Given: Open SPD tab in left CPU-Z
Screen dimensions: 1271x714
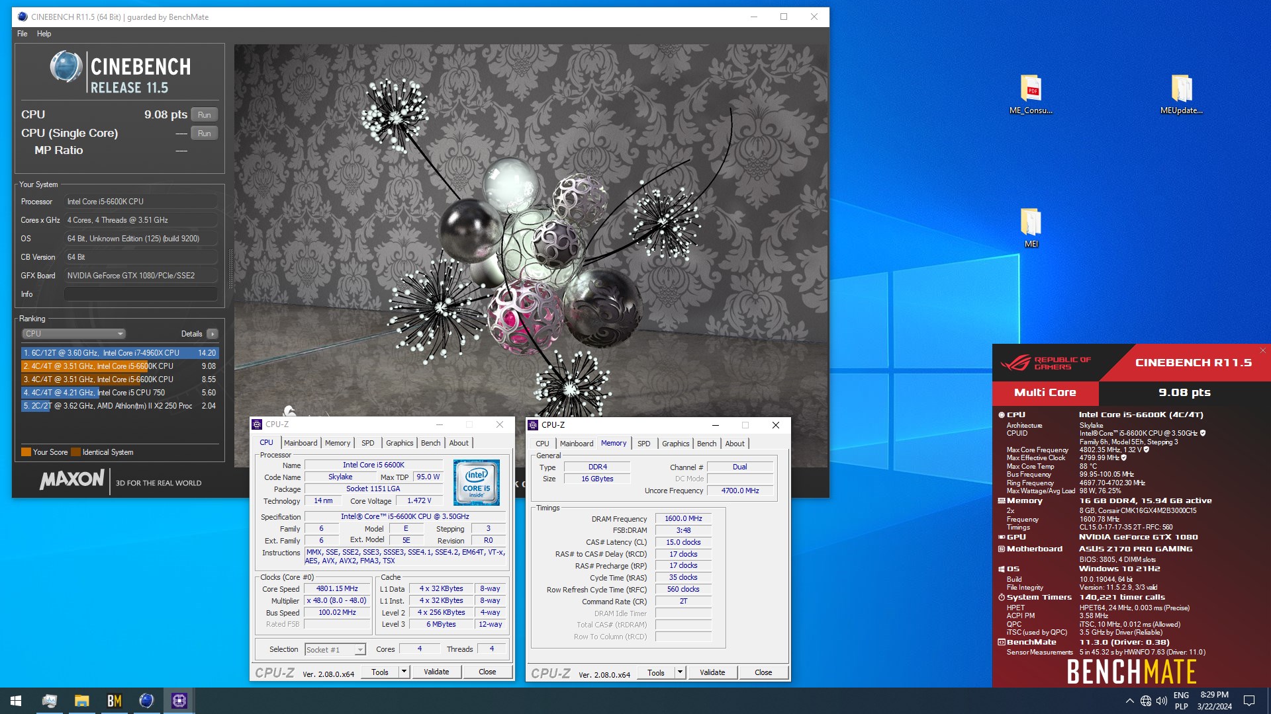Looking at the screenshot, I should 368,443.
